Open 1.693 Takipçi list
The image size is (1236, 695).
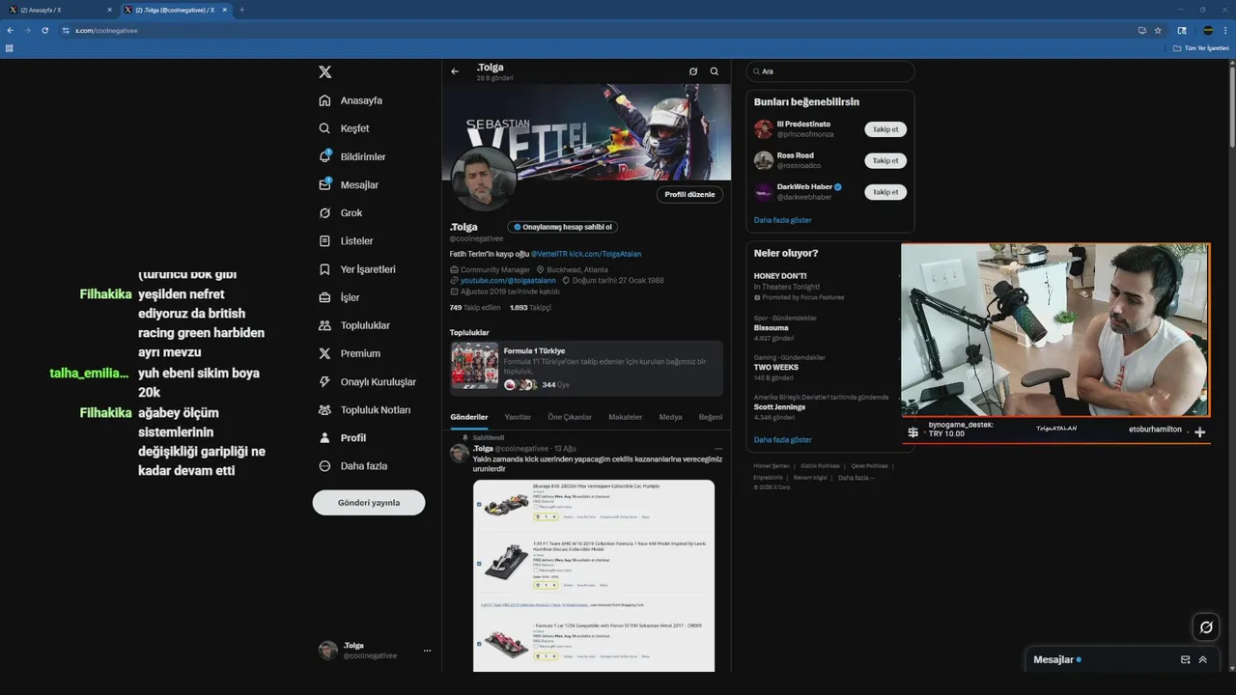click(x=530, y=307)
